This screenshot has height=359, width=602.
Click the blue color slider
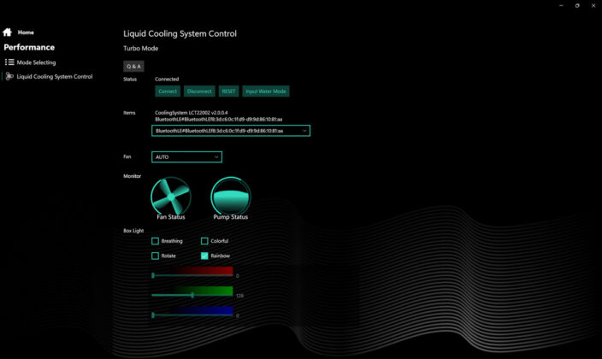192,315
